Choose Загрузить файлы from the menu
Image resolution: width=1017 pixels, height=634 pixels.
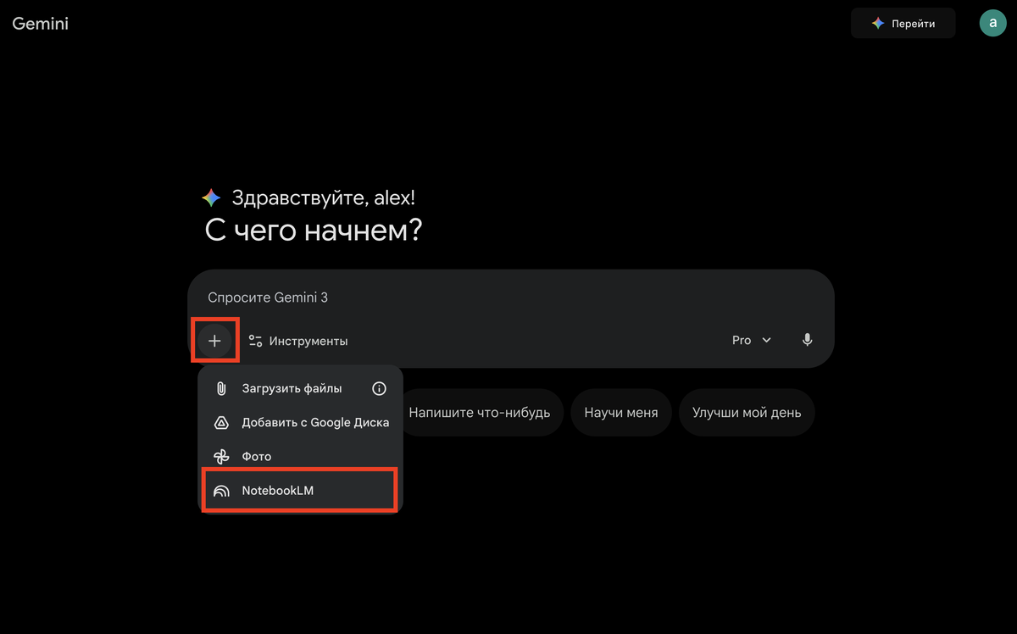pos(292,388)
